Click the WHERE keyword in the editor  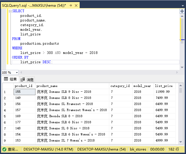tap(17, 48)
